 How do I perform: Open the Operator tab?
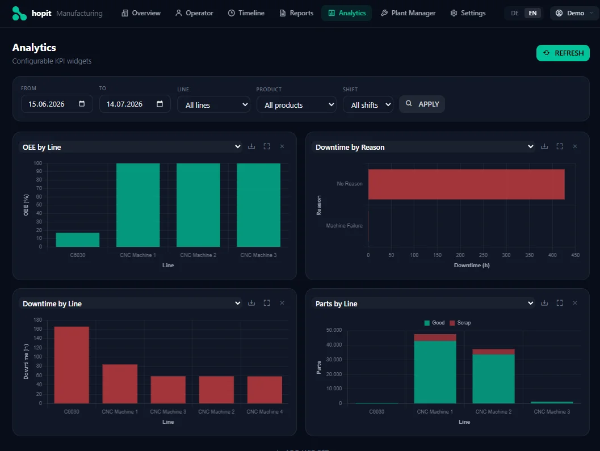[194, 13]
